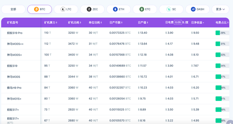
Task: Click the Litecoin logo icon
Action: [63, 9]
